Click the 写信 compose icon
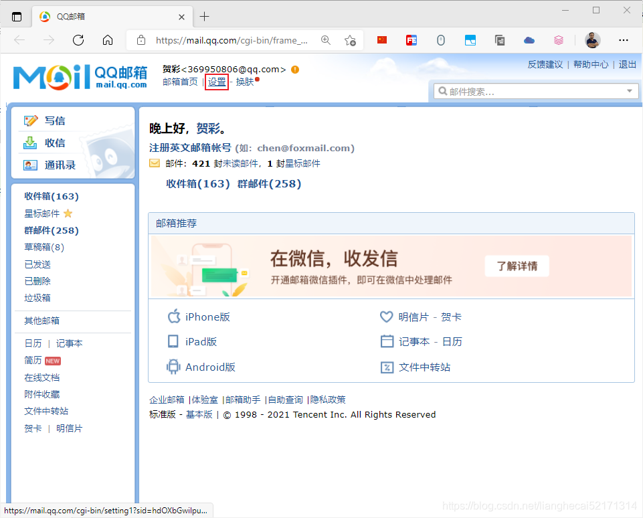This screenshot has width=643, height=518. 31,120
